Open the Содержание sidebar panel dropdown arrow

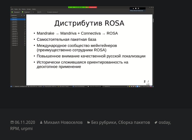pyautogui.click(x=22, y=15)
